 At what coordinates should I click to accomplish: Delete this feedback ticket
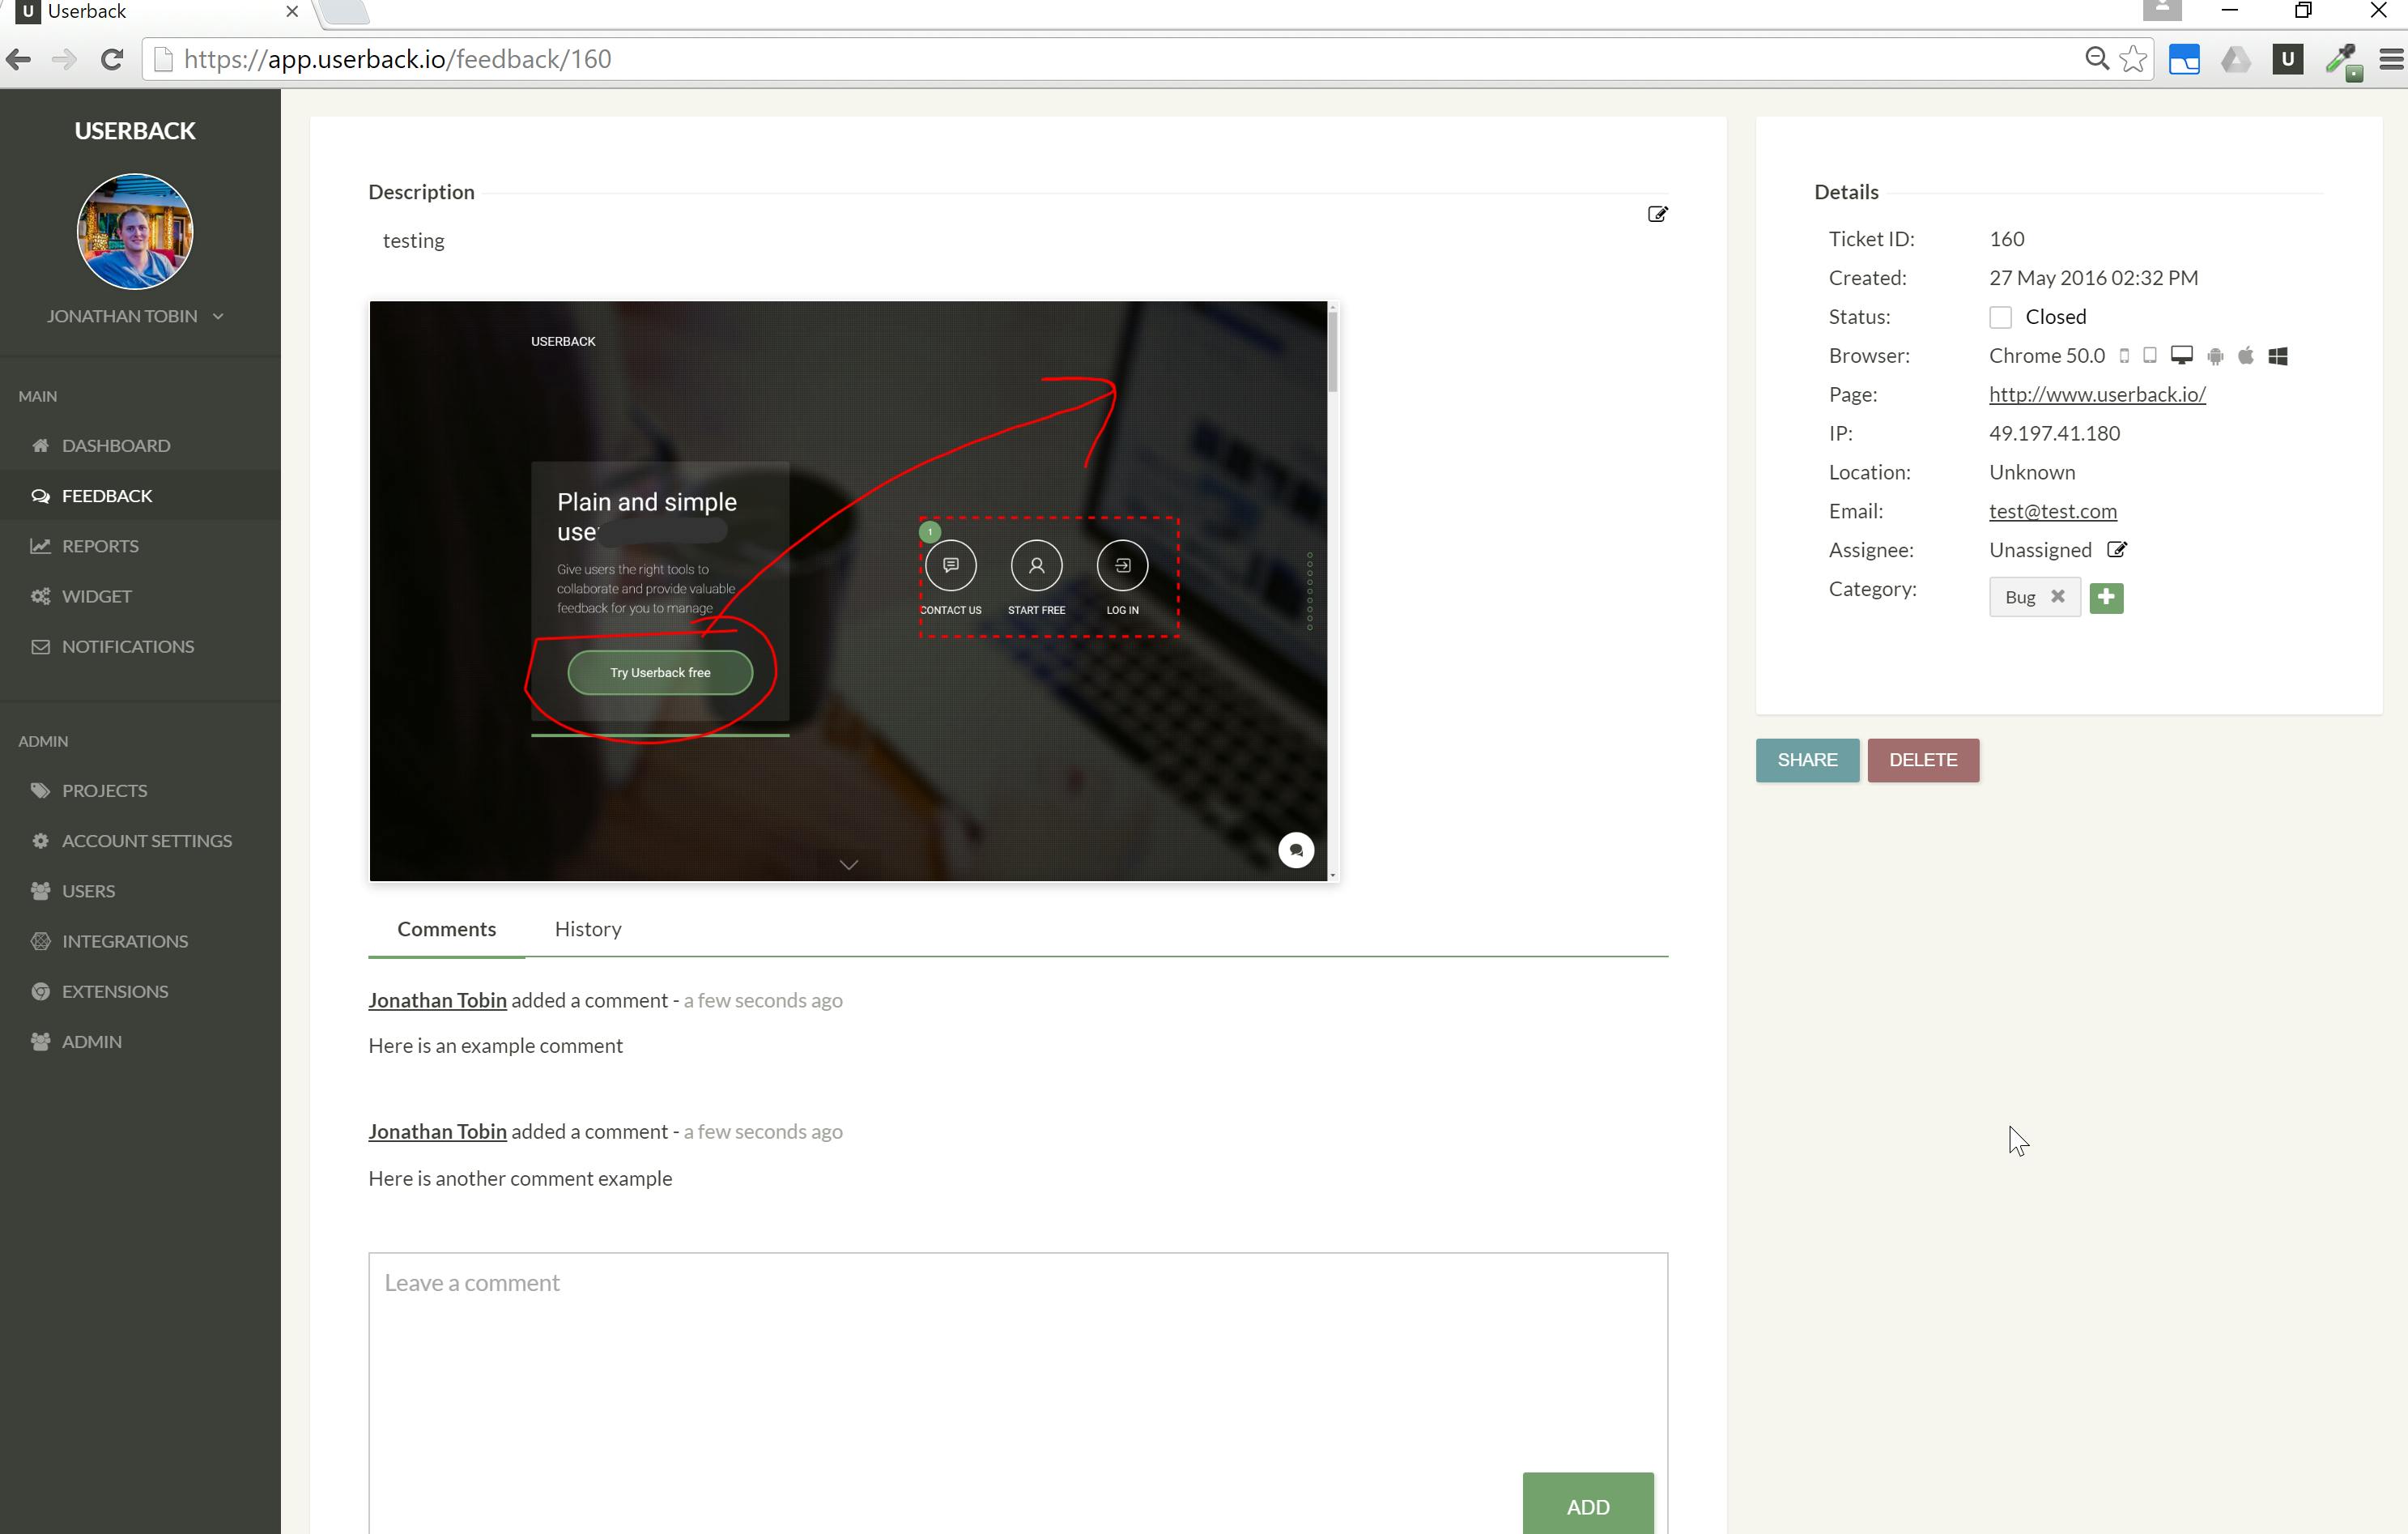(x=1923, y=760)
